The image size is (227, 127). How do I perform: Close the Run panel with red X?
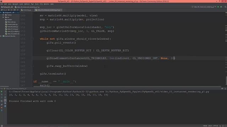click(x=1, y=108)
